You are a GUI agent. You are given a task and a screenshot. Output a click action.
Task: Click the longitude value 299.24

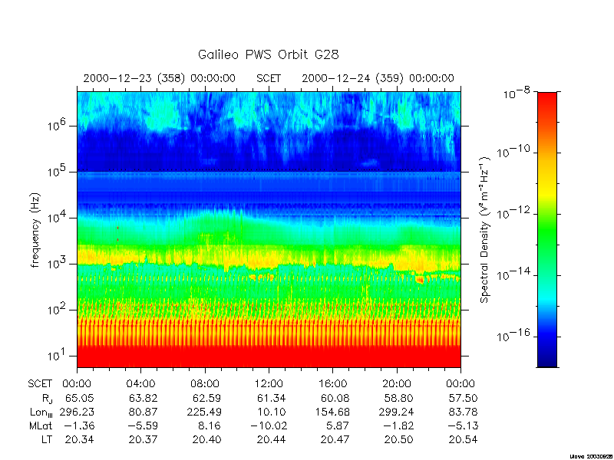click(x=396, y=412)
